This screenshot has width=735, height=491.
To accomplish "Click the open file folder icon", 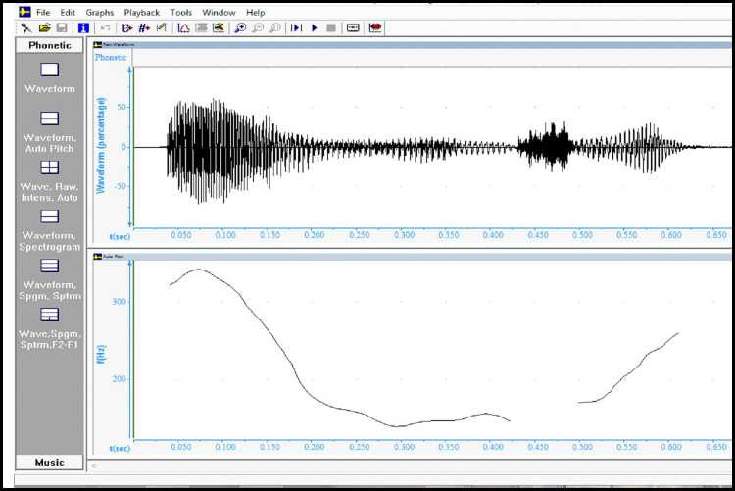I will click(x=45, y=27).
